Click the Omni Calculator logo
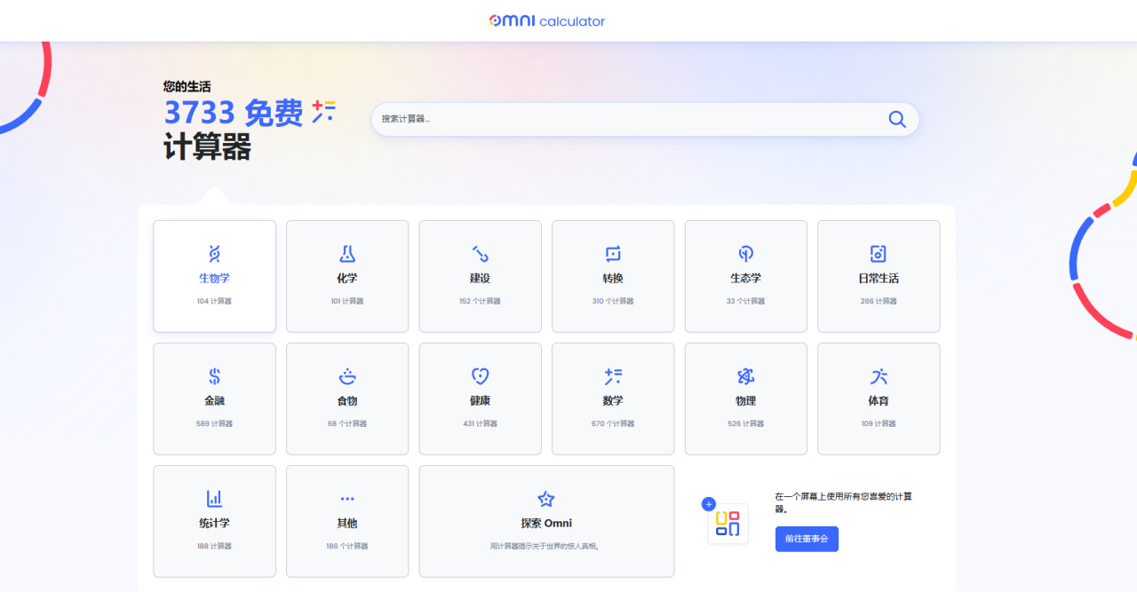This screenshot has width=1137, height=592. point(547,20)
